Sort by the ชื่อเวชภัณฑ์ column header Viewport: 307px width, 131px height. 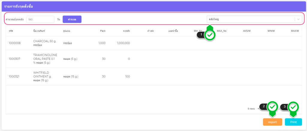pos(39,31)
